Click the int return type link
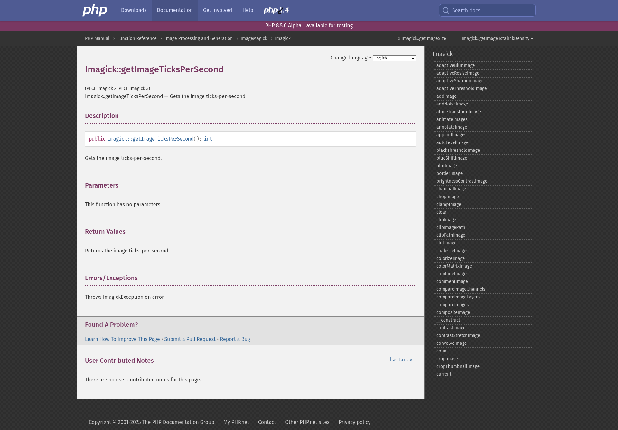The height and width of the screenshot is (430, 618). pyautogui.click(x=208, y=139)
